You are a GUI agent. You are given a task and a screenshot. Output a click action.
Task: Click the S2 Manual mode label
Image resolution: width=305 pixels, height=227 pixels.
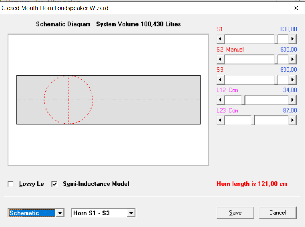(235, 50)
